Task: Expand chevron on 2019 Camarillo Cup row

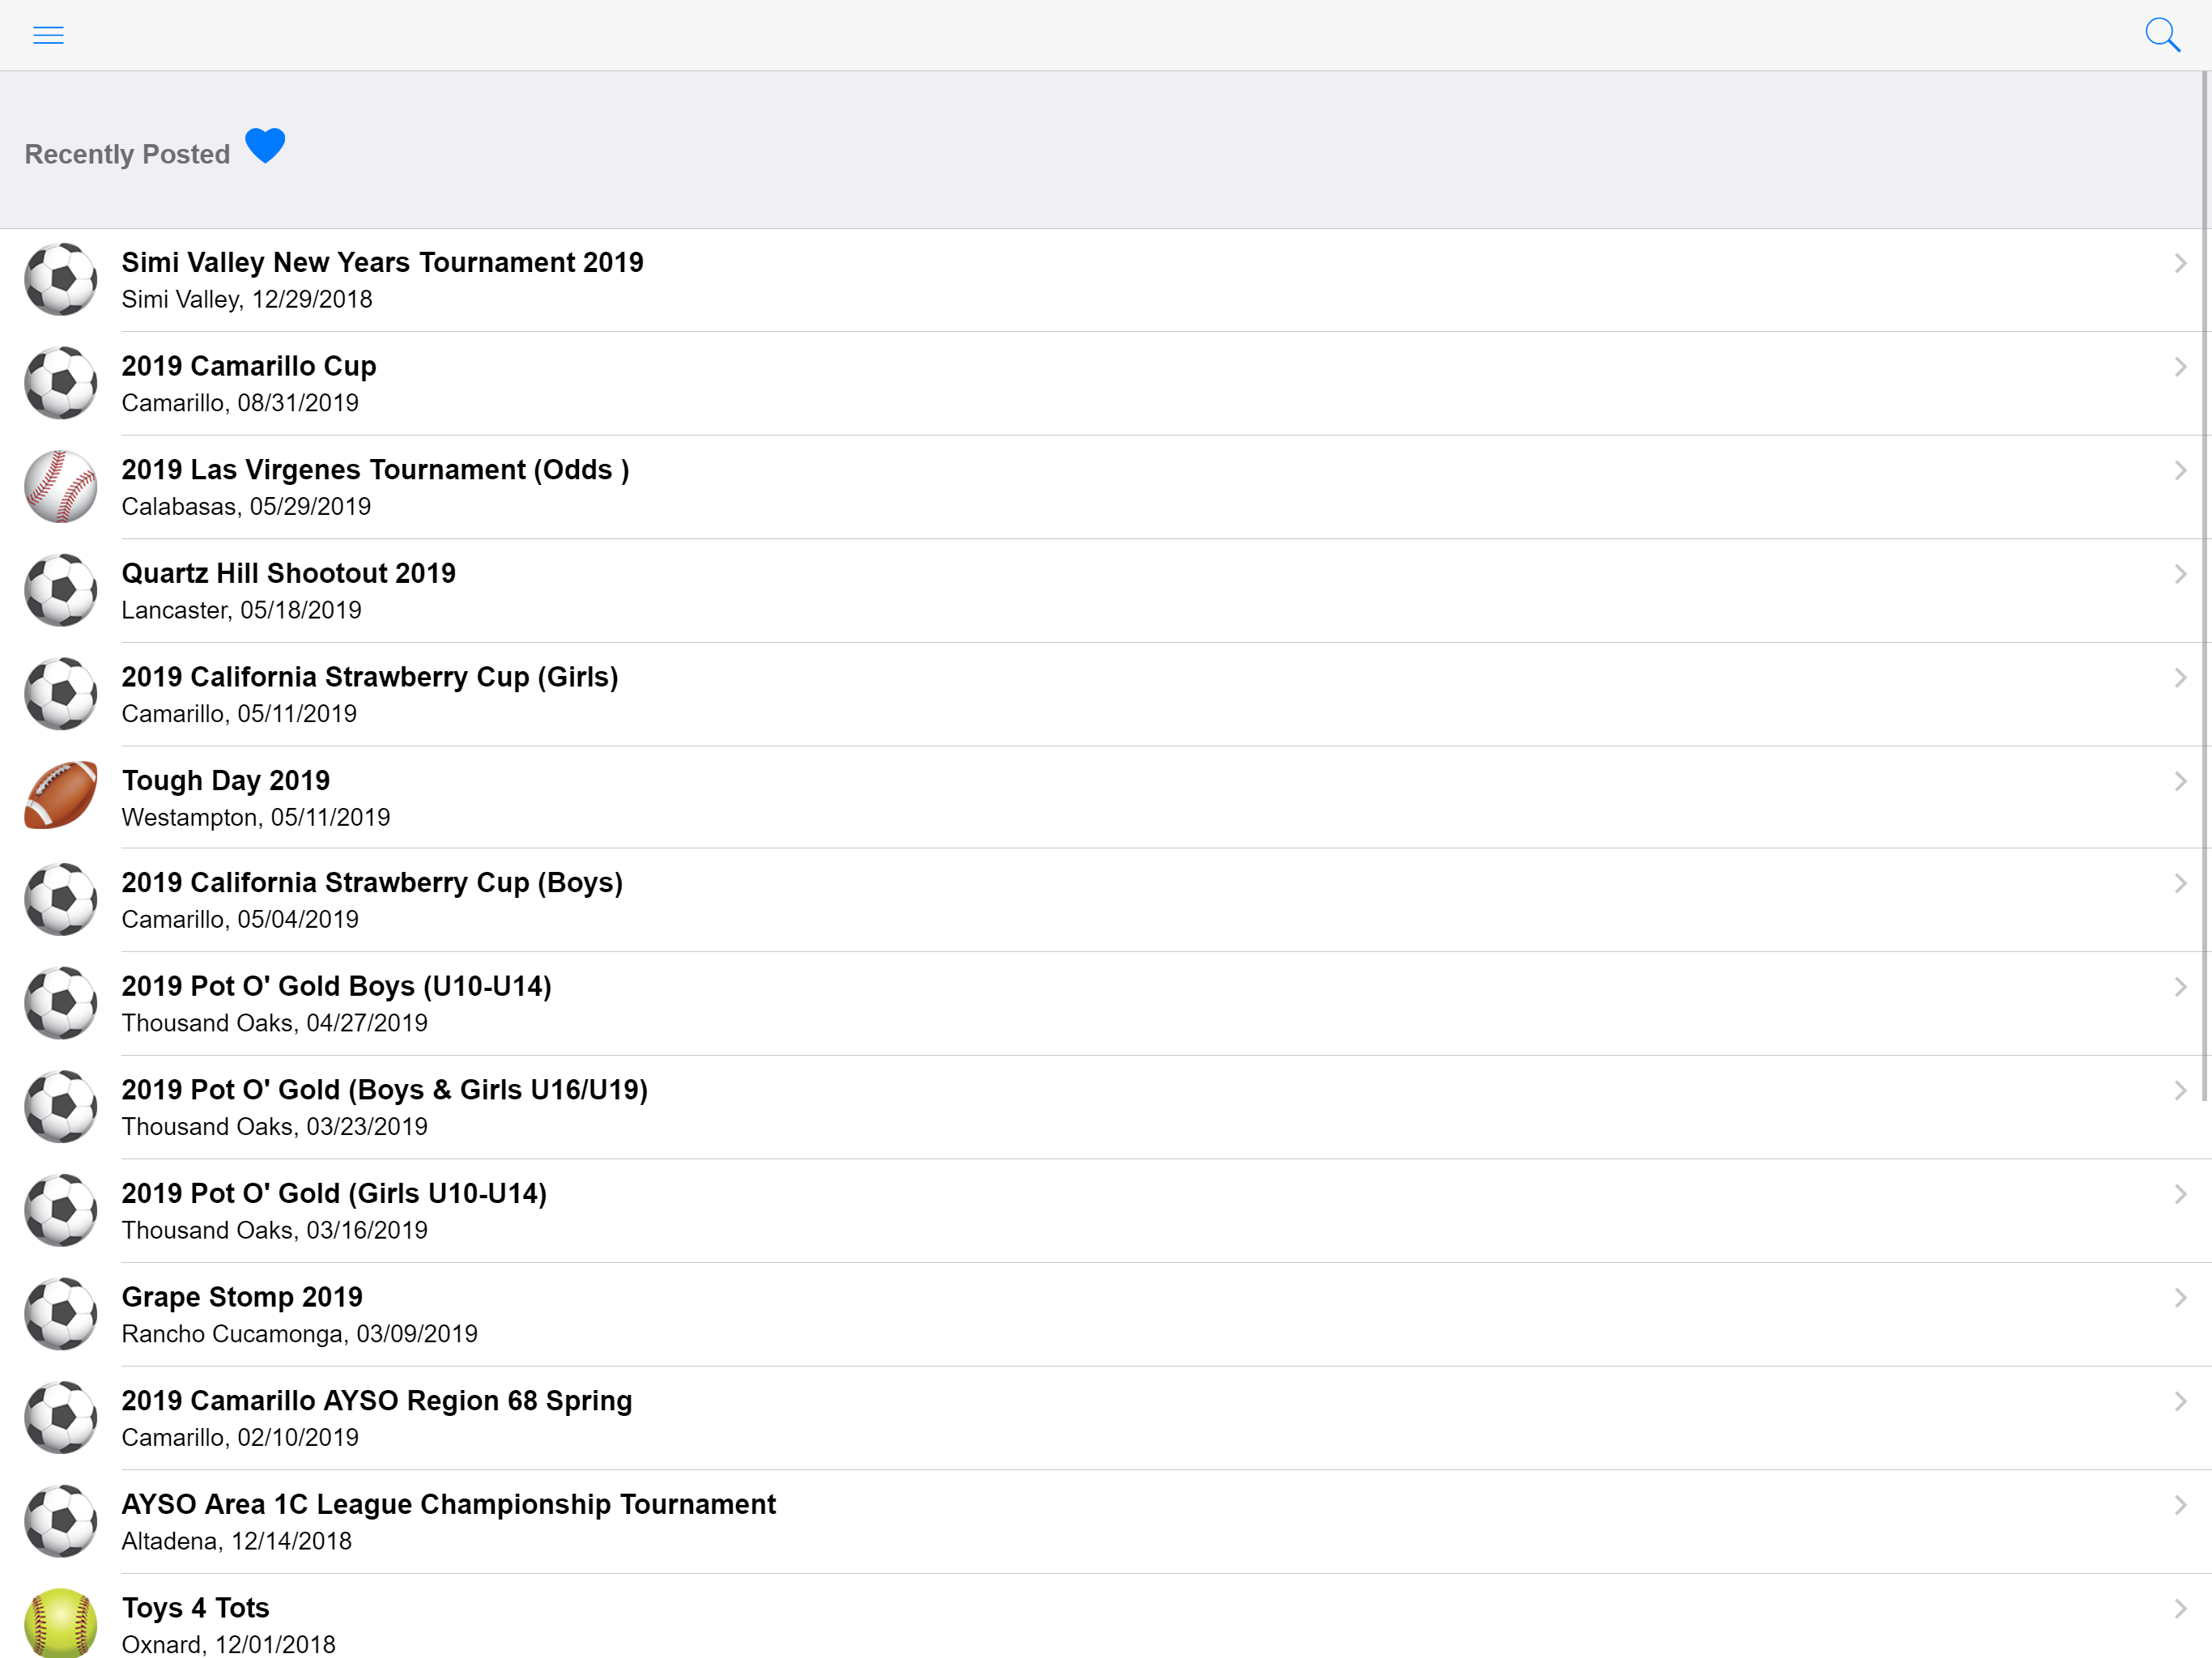Action: [x=2180, y=367]
